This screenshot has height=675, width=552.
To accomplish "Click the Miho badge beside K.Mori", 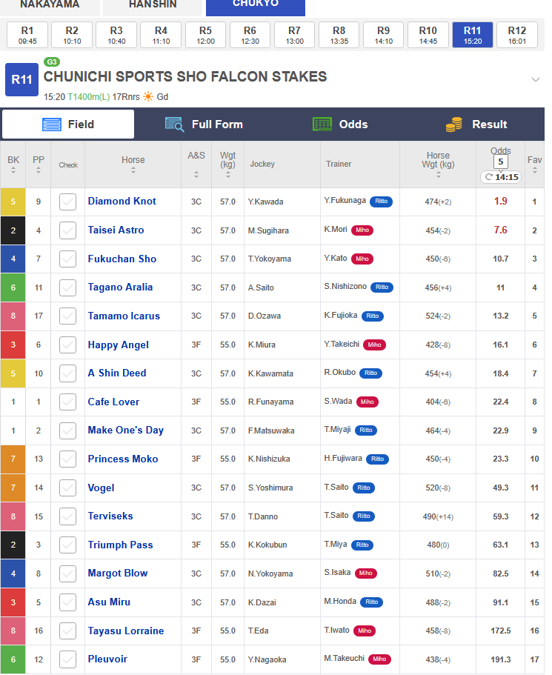I will (x=362, y=230).
